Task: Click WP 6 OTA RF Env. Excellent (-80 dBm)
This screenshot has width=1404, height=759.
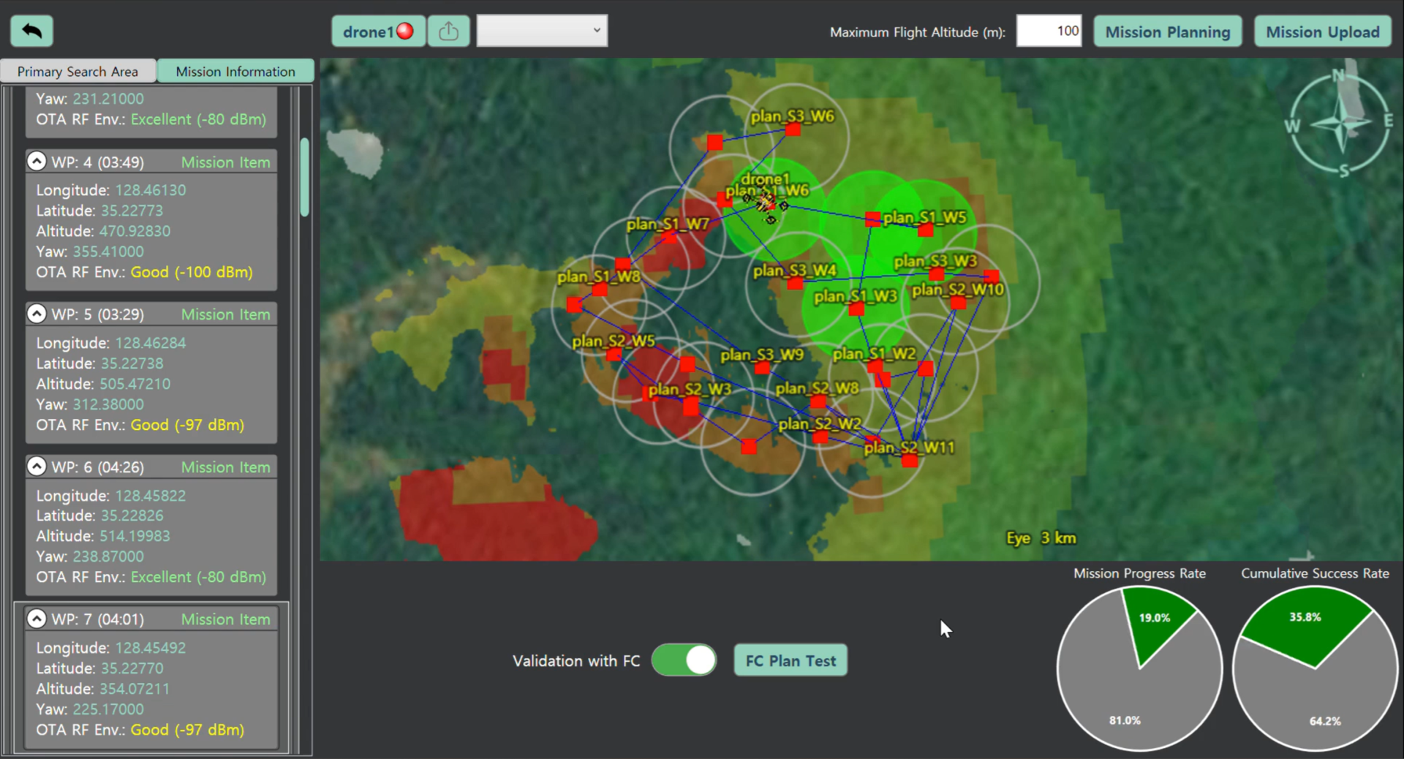Action: (x=198, y=577)
